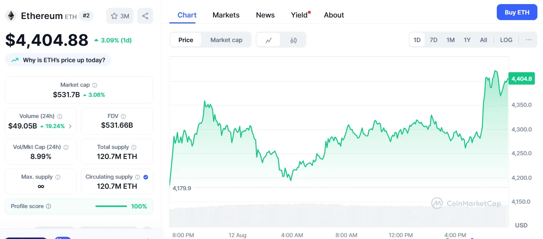Click the Circulating supply verified badge
Image resolution: width=543 pixels, height=239 pixels.
click(146, 177)
